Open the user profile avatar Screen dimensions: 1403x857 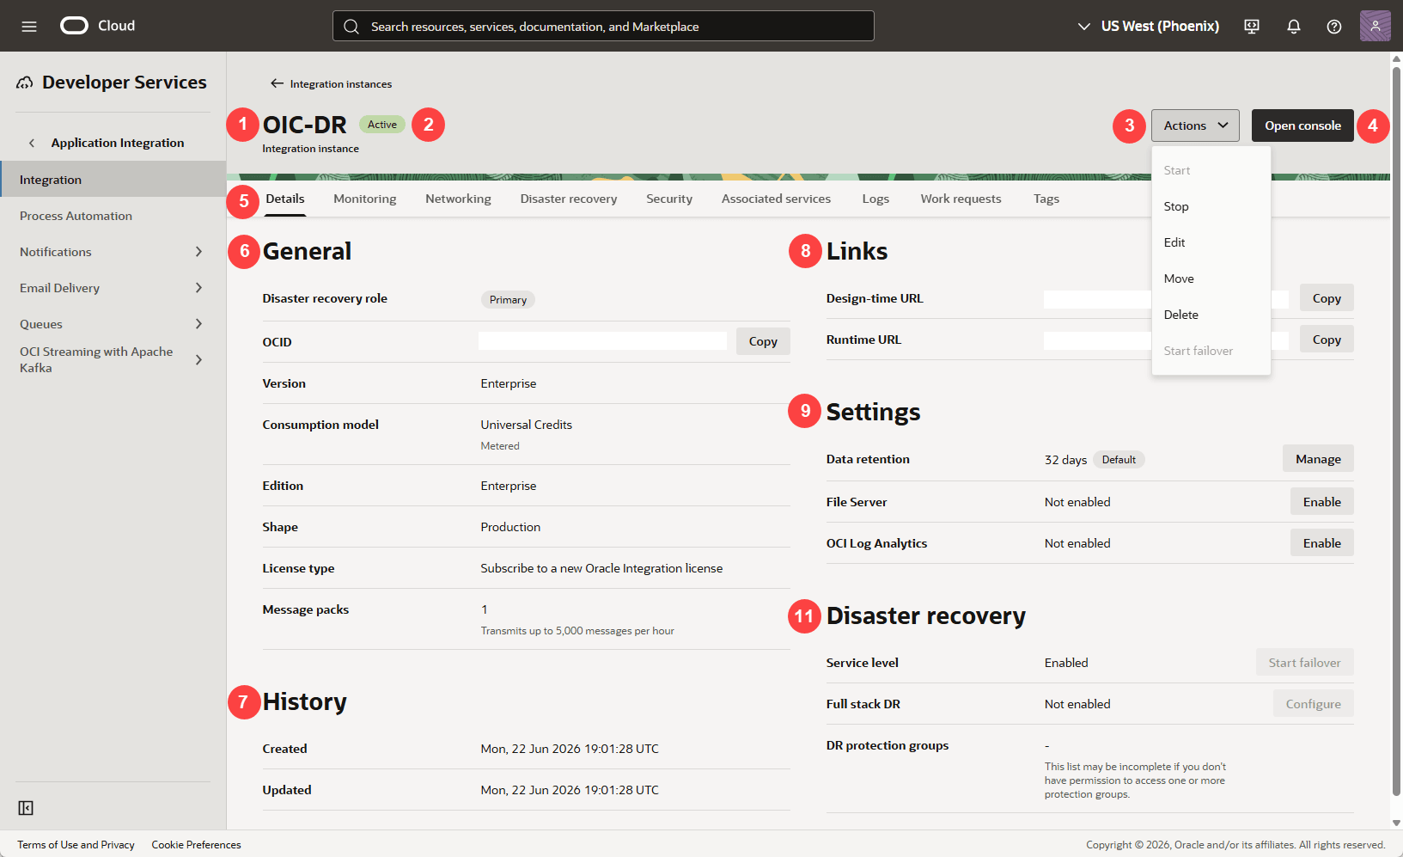[1375, 26]
